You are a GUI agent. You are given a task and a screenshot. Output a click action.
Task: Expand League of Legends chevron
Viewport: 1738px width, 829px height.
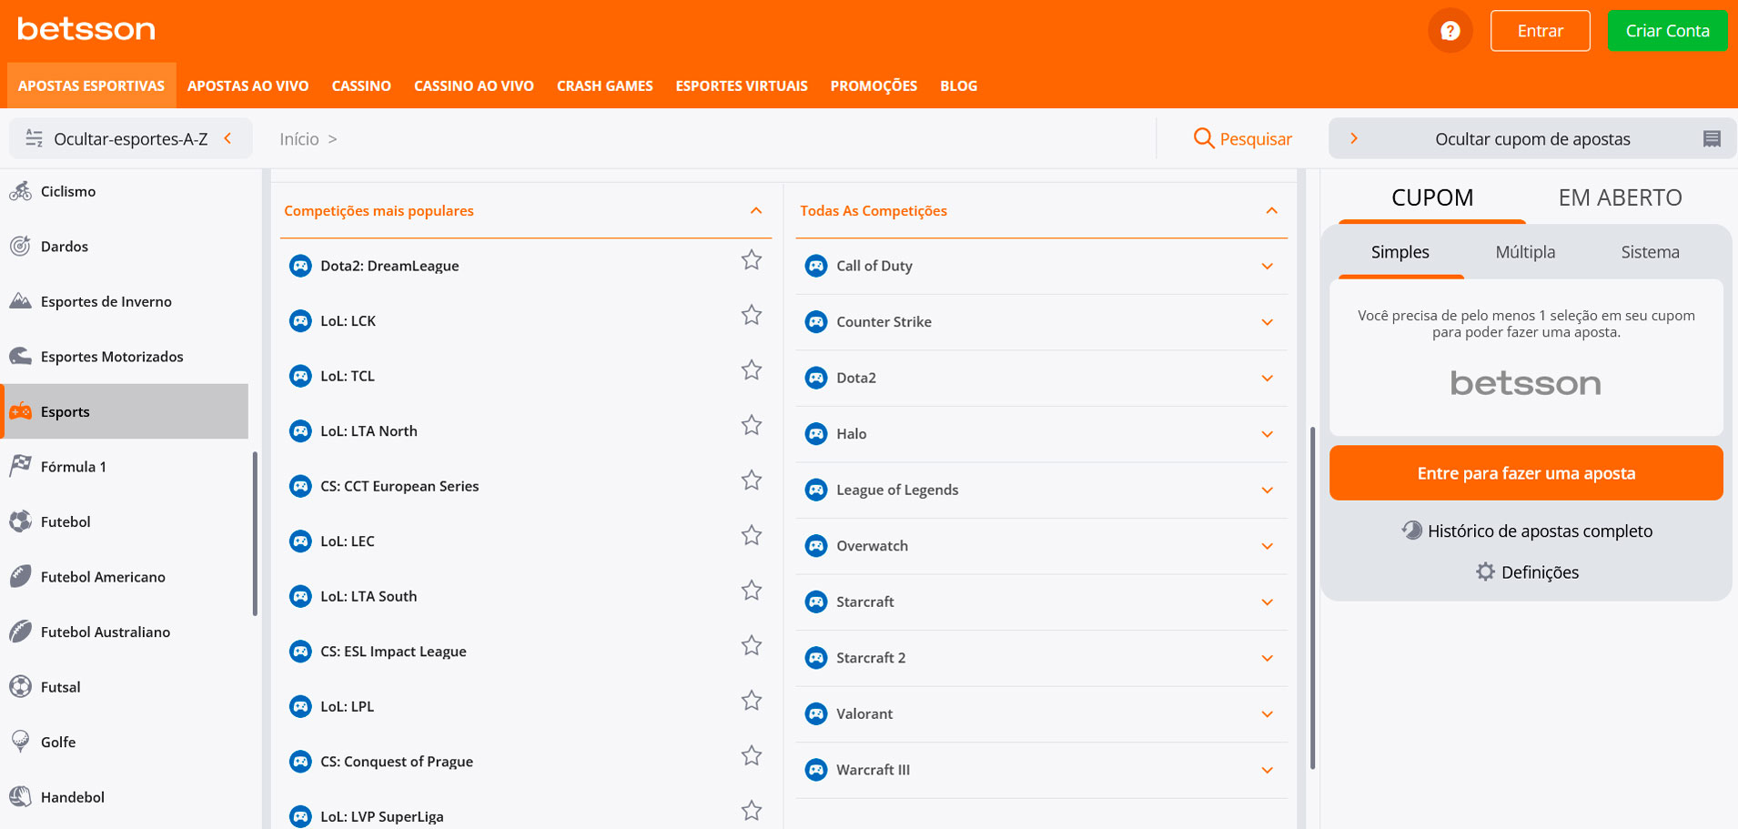[1268, 490]
